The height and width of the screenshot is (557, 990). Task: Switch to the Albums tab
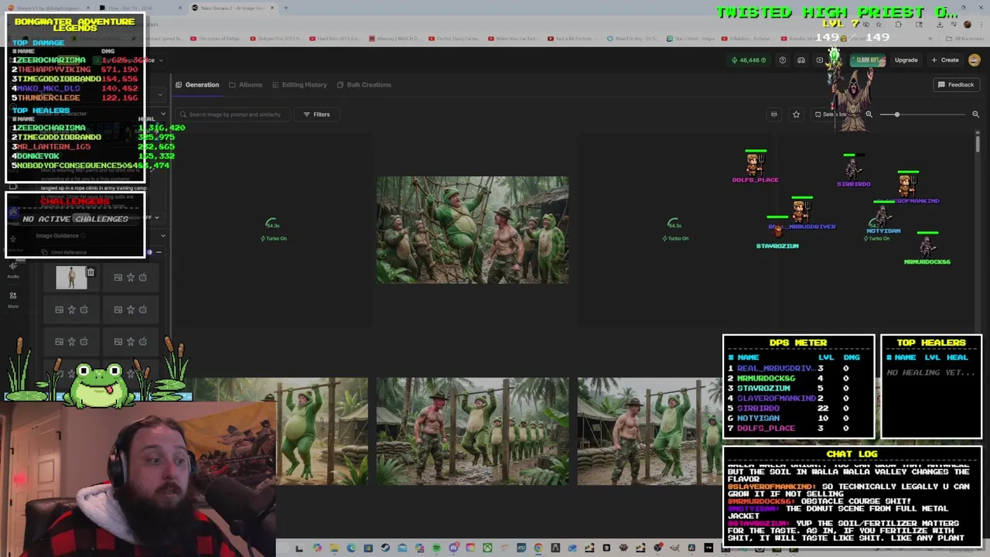click(245, 84)
